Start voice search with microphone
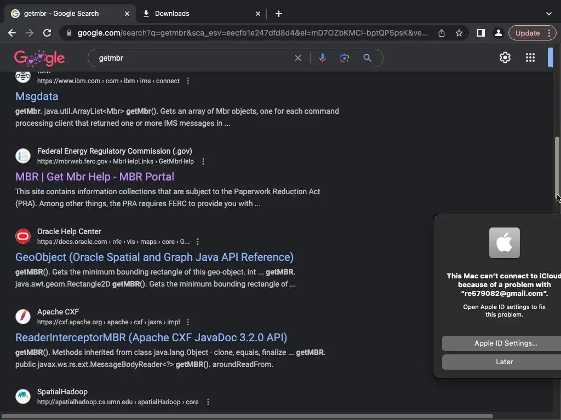Image resolution: width=561 pixels, height=420 pixels. click(322, 58)
